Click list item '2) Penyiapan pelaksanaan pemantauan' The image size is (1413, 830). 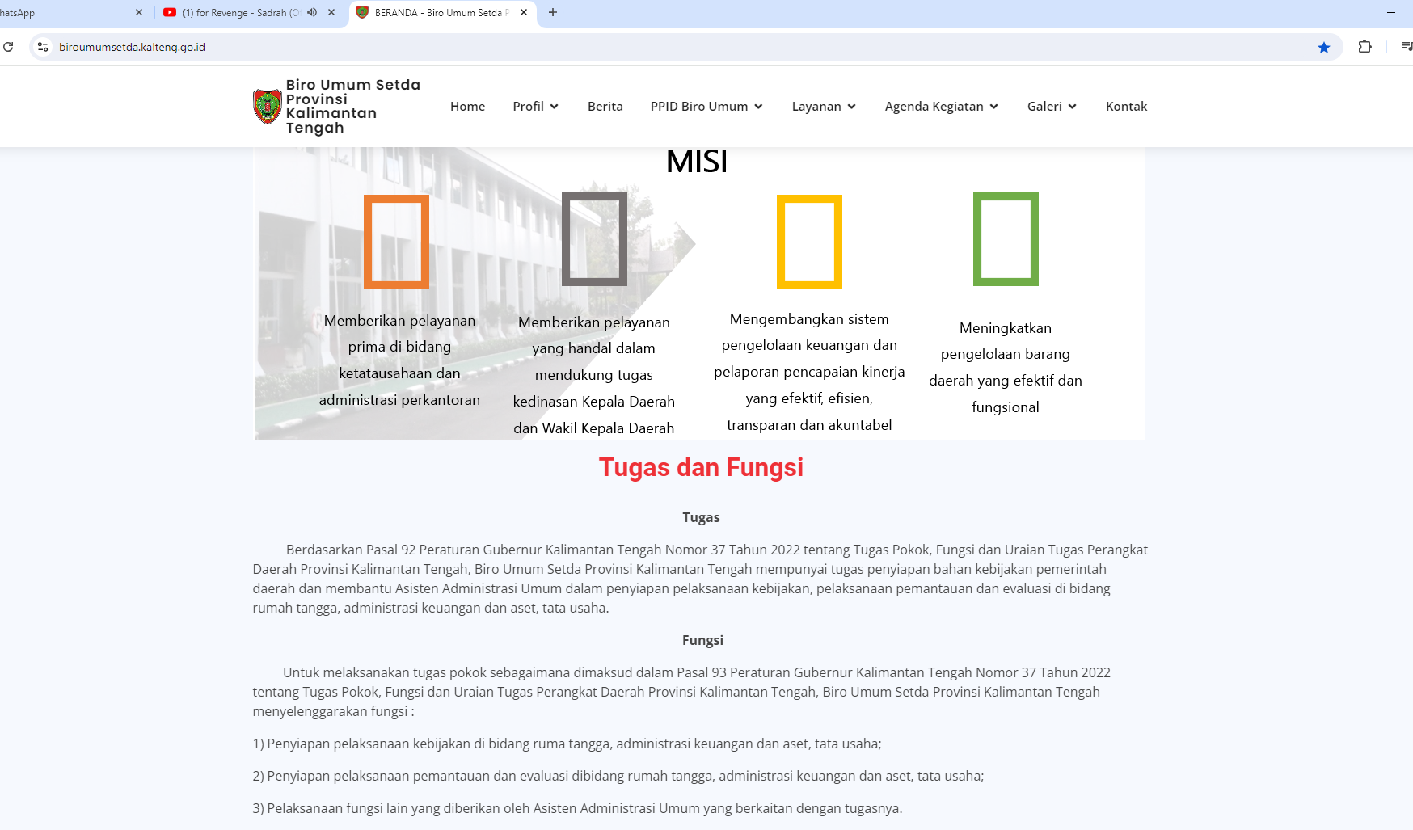[x=618, y=776]
